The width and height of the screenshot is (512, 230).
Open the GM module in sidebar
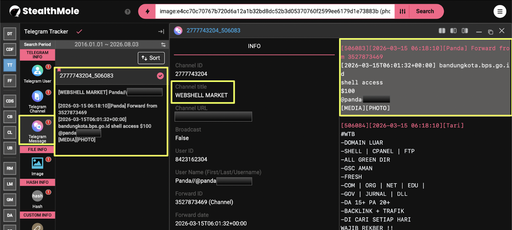pos(10,200)
